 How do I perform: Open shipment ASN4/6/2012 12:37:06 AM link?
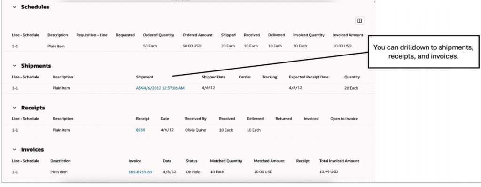160,88
